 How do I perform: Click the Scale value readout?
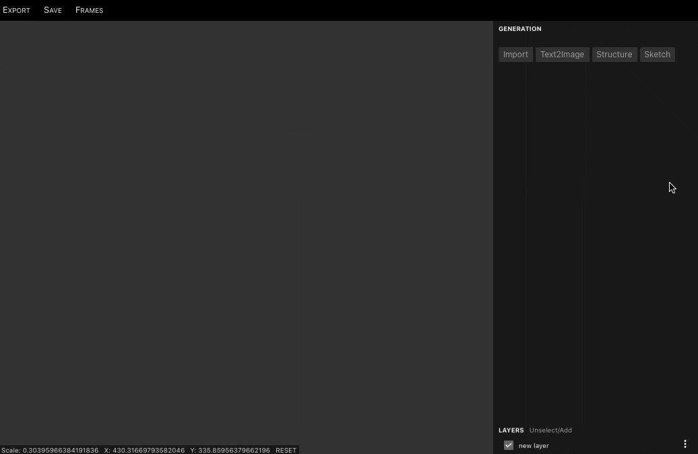coord(50,450)
